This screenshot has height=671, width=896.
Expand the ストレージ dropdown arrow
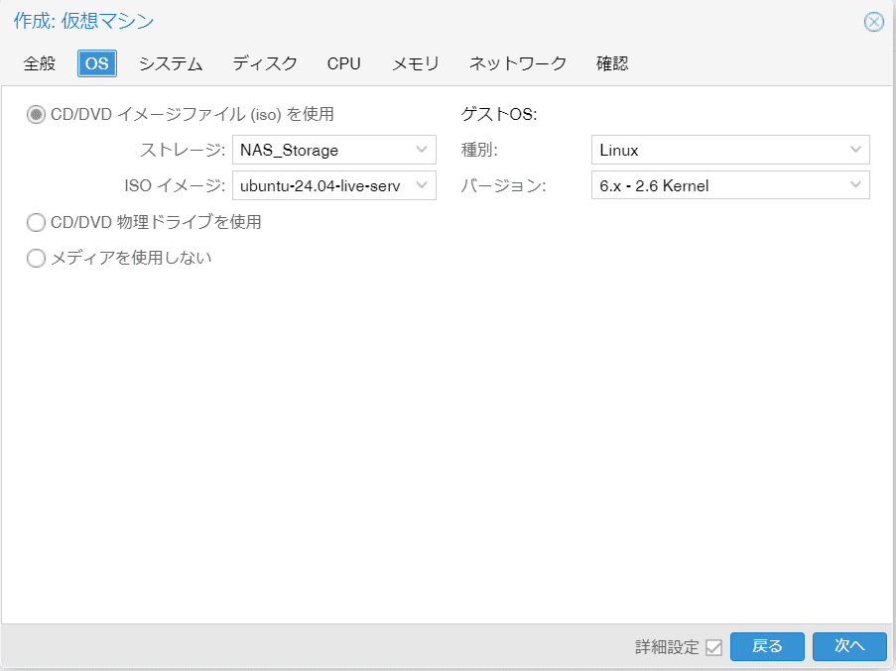point(422,150)
